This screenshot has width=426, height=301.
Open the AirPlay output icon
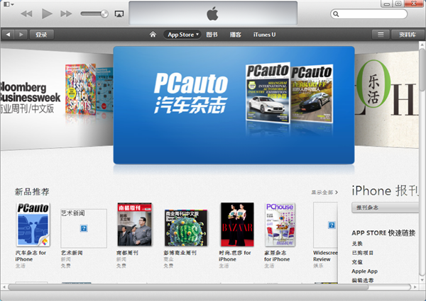pos(119,14)
